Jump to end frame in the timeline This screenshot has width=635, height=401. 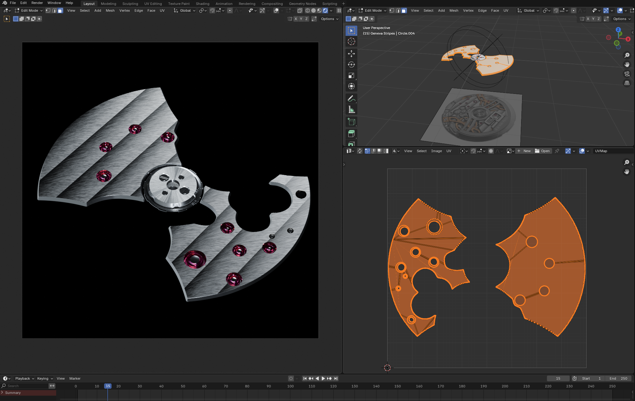[336, 378]
